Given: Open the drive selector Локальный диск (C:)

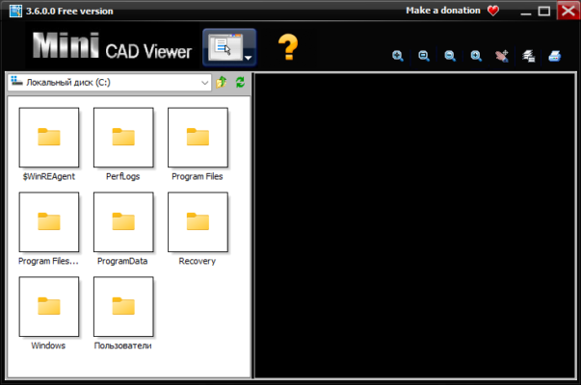Looking at the screenshot, I should pyautogui.click(x=109, y=82).
